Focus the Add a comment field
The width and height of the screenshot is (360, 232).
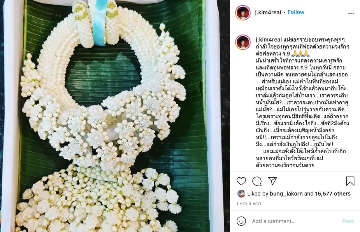[295, 221]
